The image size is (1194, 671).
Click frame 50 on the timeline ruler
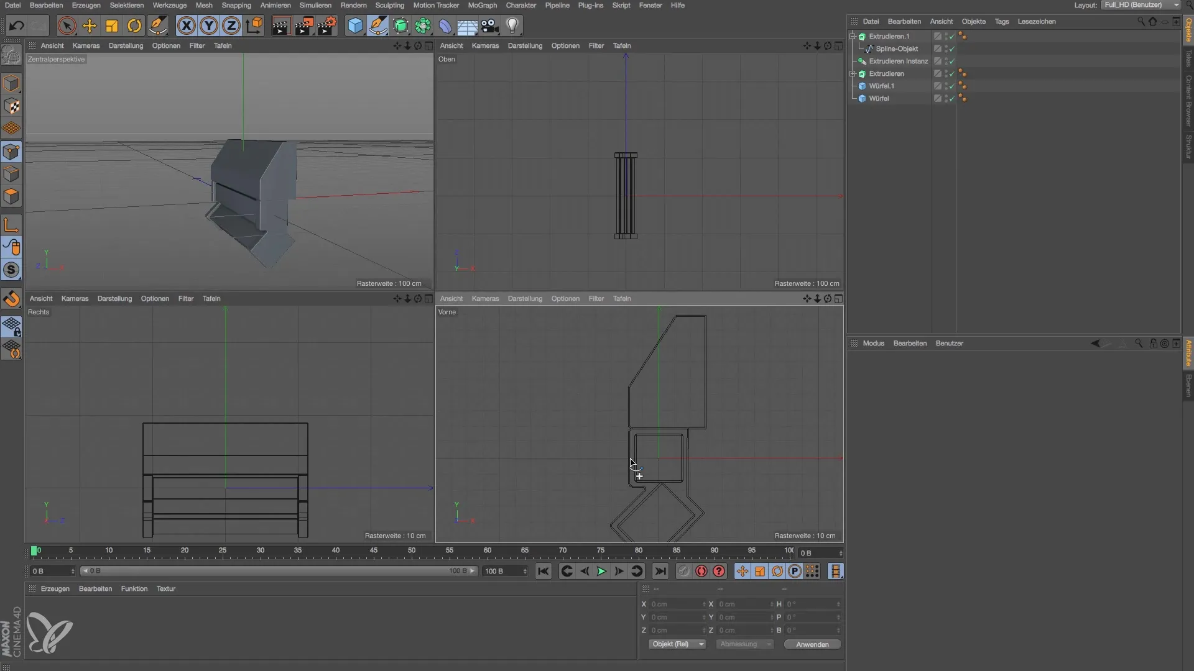point(411,550)
